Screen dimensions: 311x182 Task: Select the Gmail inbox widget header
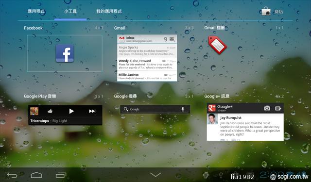pos(147,39)
